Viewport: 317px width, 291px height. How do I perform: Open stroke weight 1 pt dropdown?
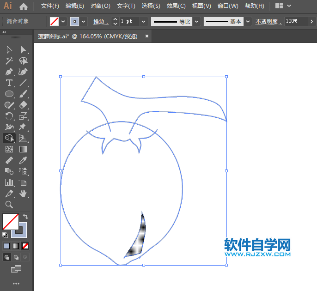144,21
